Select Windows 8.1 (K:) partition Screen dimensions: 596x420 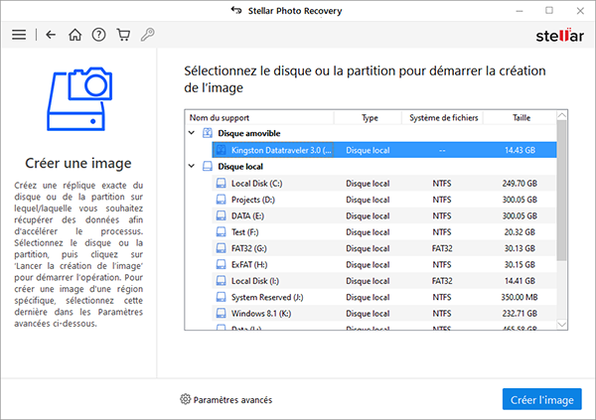tap(384, 314)
